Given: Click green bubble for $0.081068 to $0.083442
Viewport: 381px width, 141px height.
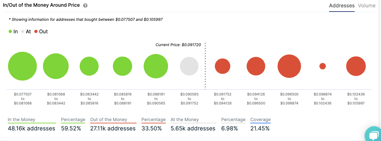Looking at the screenshot, I should tap(56, 66).
